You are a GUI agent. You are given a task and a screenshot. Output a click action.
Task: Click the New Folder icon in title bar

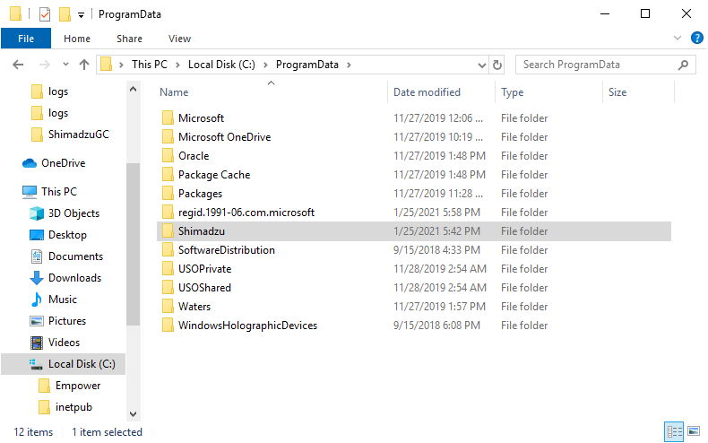pyautogui.click(x=65, y=14)
